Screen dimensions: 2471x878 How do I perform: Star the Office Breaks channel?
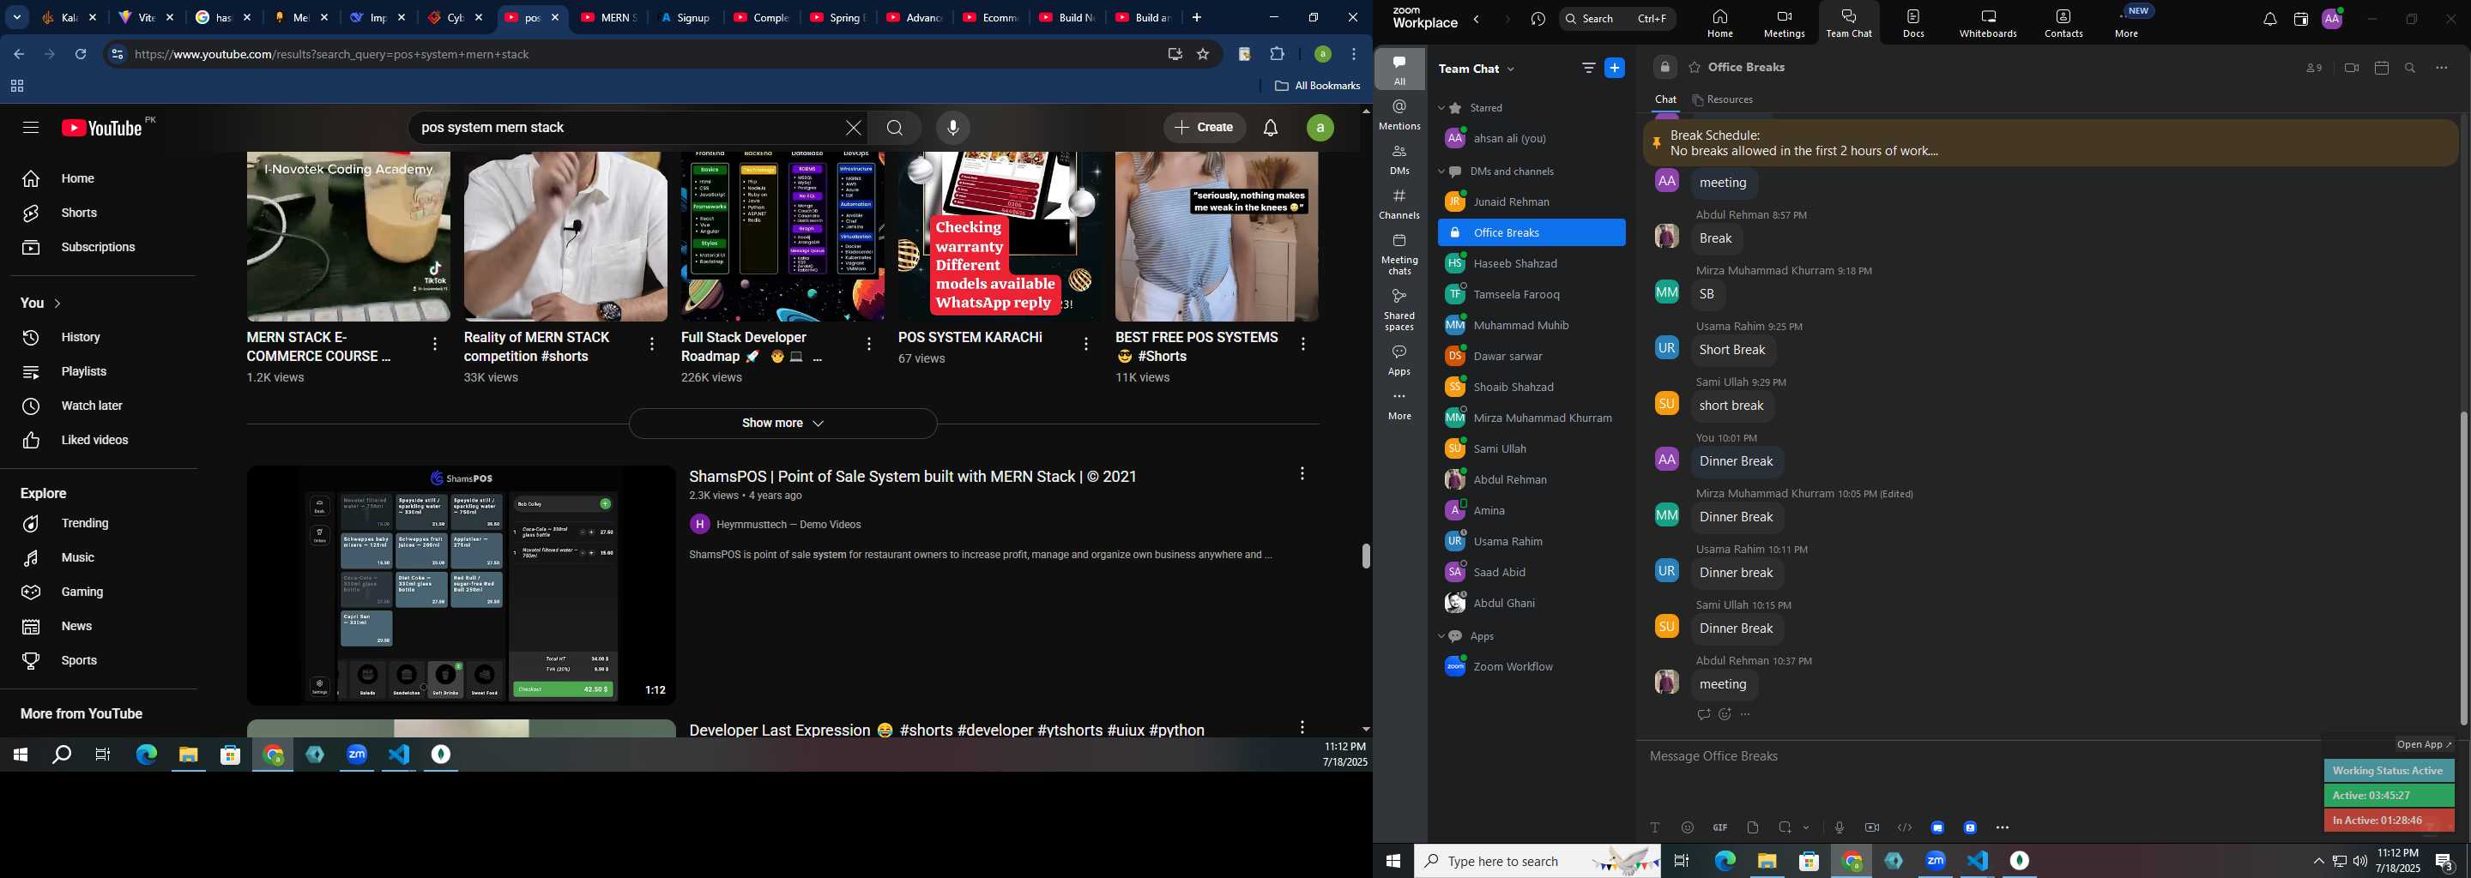[x=1694, y=68]
